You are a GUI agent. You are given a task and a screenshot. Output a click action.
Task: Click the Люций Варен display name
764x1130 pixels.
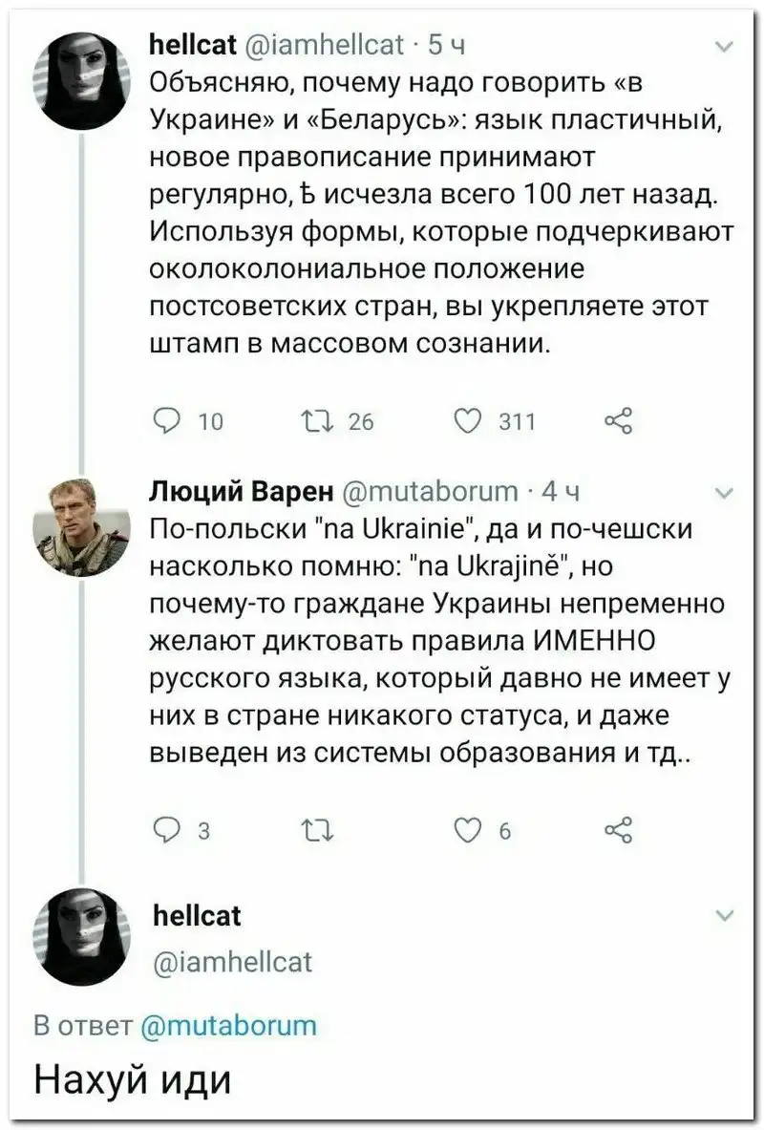(x=241, y=493)
